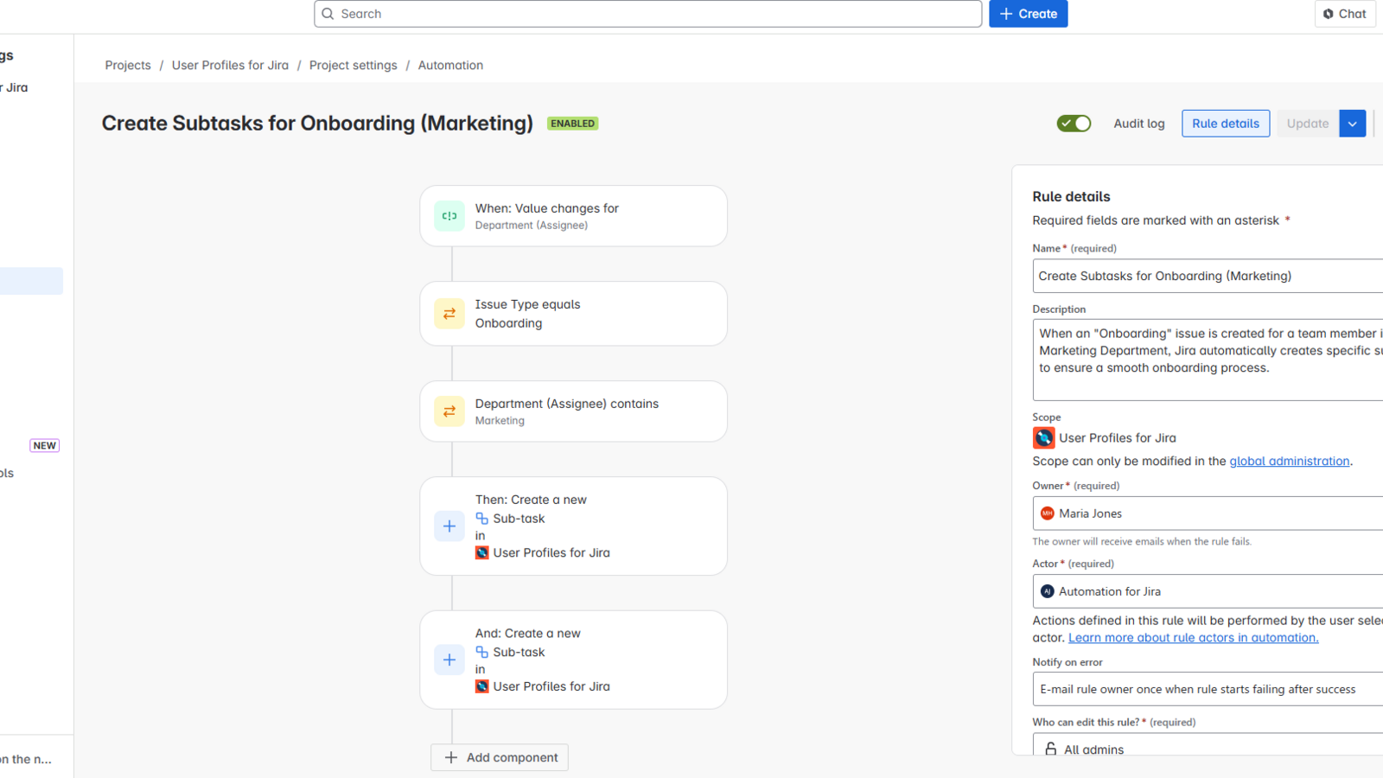This screenshot has width=1383, height=778.
Task: Open User Profiles for Jira breadcrumb
Action: click(230, 65)
